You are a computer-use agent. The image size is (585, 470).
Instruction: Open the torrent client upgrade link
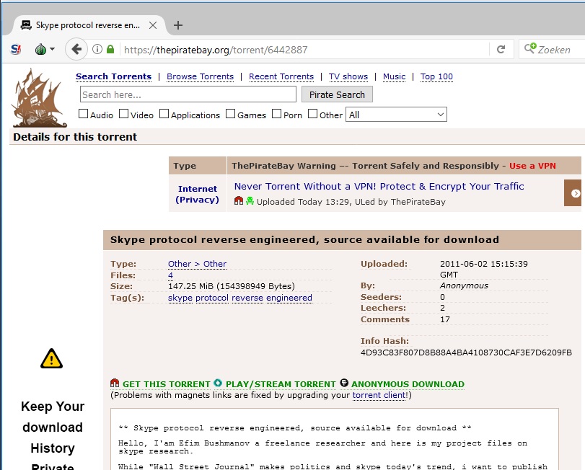pos(379,395)
